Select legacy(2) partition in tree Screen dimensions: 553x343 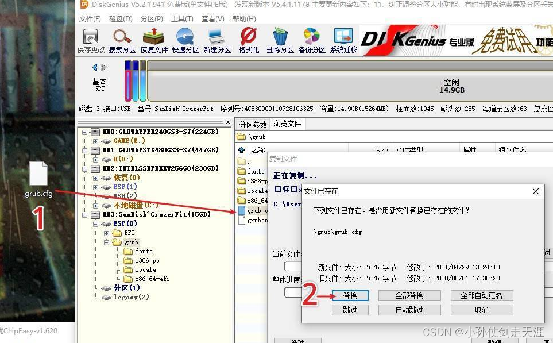(131, 297)
